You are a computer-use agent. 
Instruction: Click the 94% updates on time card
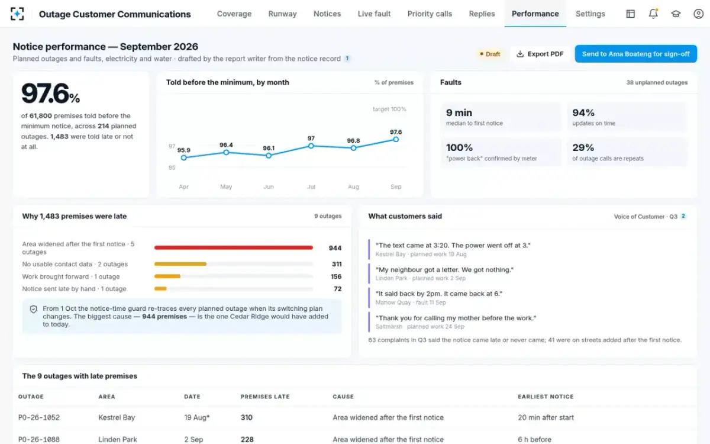[x=627, y=117]
